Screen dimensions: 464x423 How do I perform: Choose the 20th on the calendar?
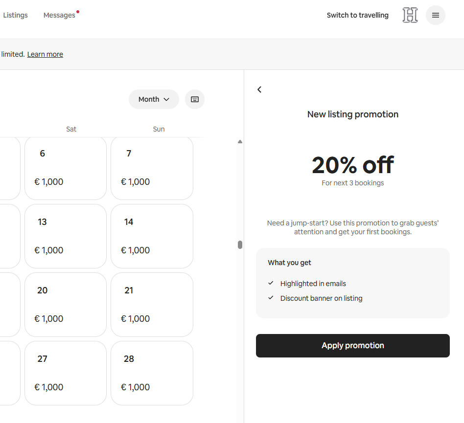65,305
